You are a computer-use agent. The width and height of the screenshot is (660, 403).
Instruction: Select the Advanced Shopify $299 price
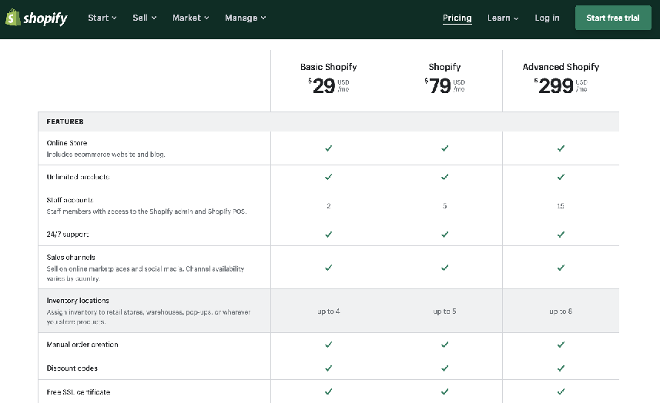(x=556, y=86)
